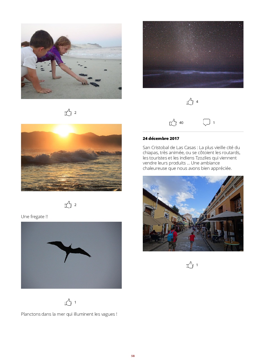Click the comment count 1 beside speech bubble
This screenshot has height=364, width=266.
[214, 123]
